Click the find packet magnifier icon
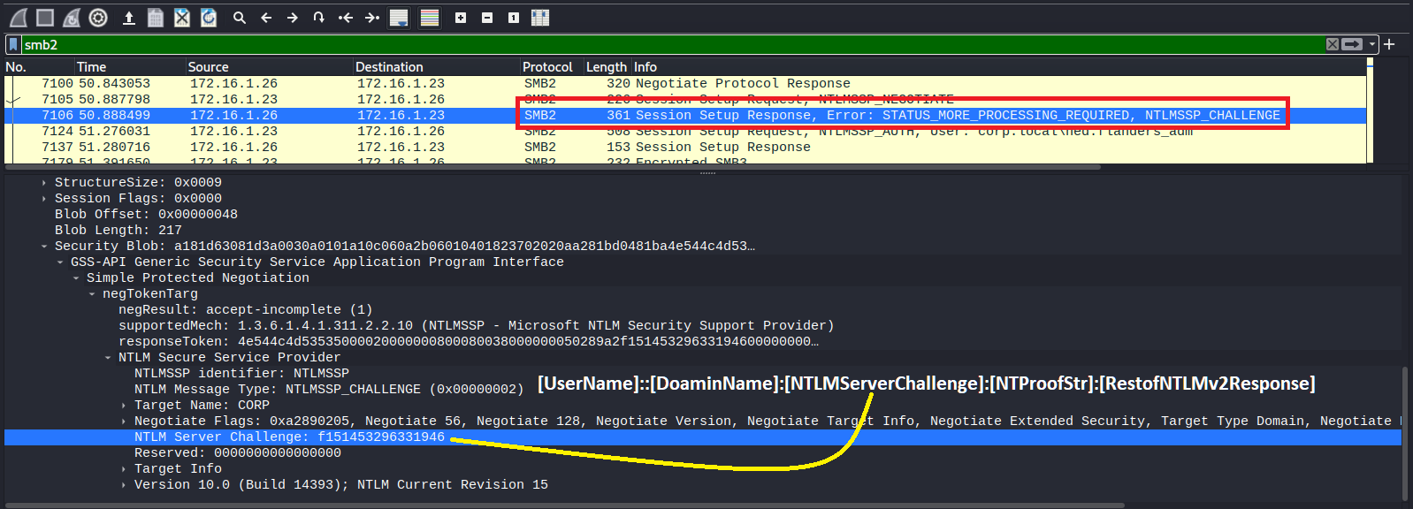1413x509 pixels. [239, 18]
